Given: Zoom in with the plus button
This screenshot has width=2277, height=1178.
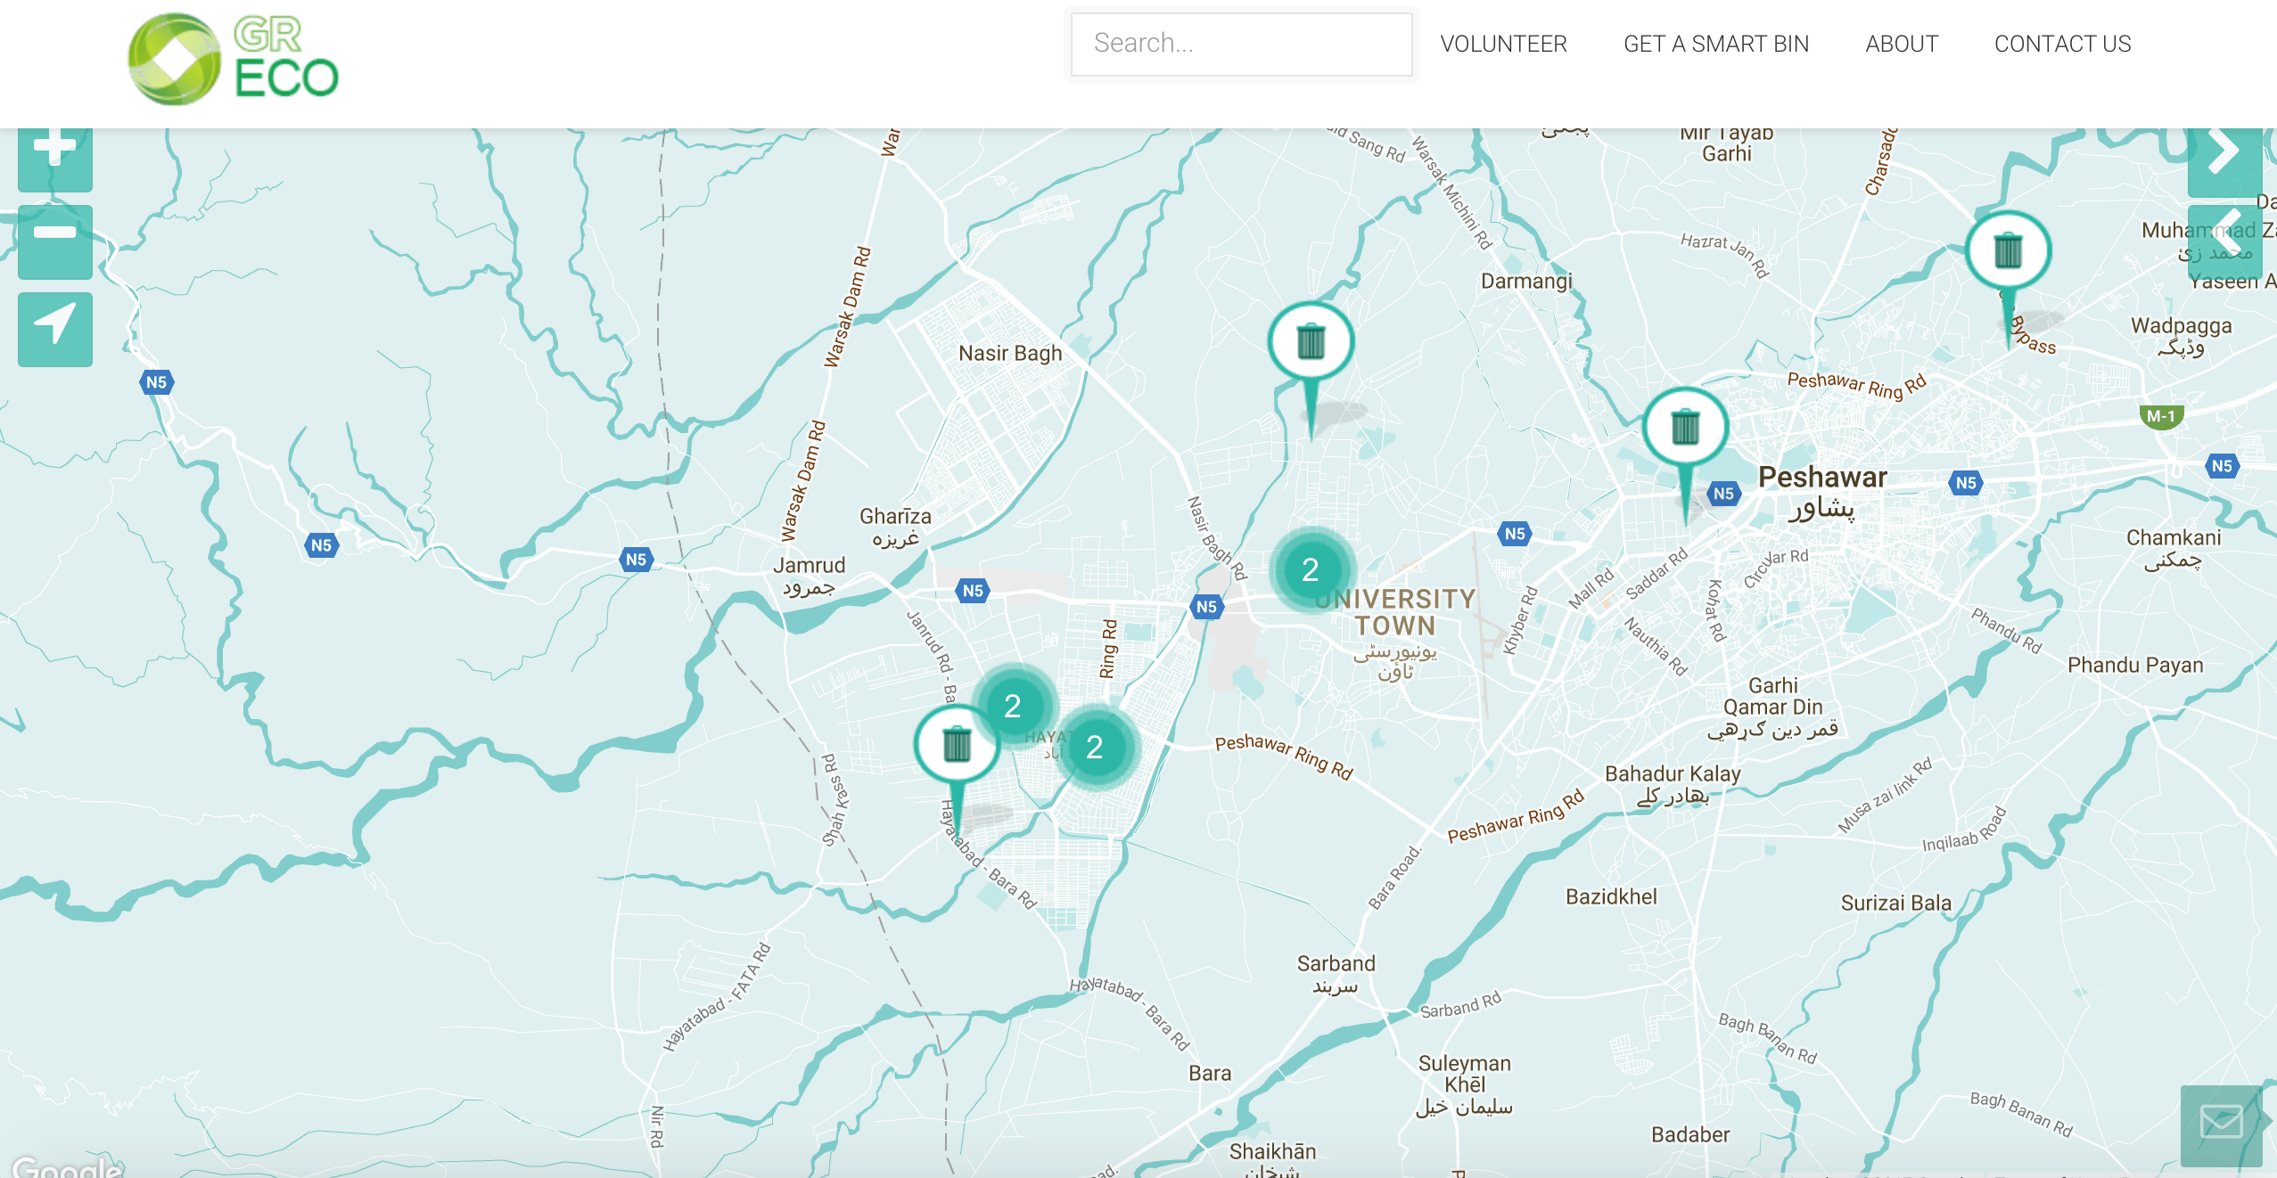Looking at the screenshot, I should pyautogui.click(x=54, y=157).
